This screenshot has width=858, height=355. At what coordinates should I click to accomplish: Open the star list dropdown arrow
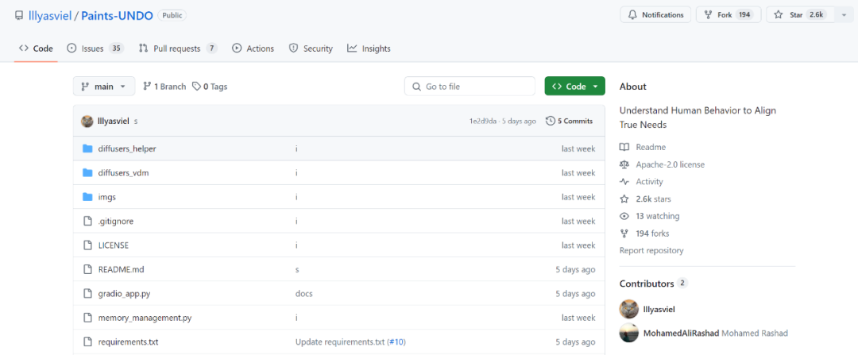pyautogui.click(x=843, y=15)
